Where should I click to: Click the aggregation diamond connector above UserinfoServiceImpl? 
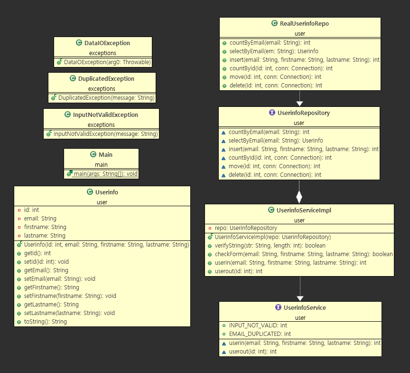coord(299,197)
